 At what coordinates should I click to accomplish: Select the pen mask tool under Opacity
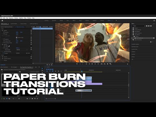click(x=9, y=46)
